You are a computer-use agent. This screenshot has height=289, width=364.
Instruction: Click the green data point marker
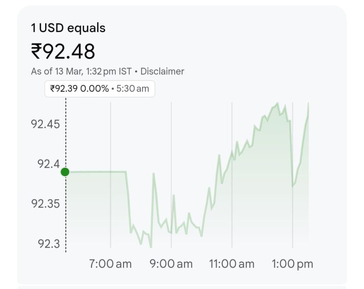tap(65, 172)
